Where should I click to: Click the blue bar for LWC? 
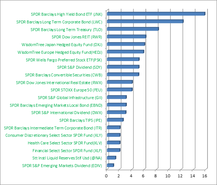[145, 21]
